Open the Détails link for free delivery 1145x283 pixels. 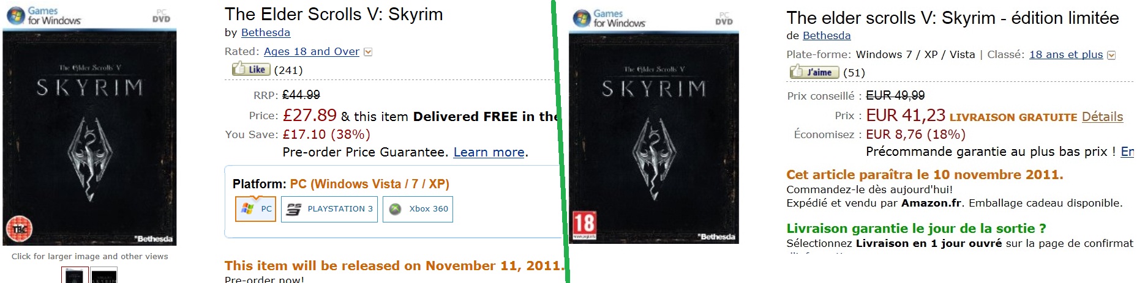(1102, 117)
